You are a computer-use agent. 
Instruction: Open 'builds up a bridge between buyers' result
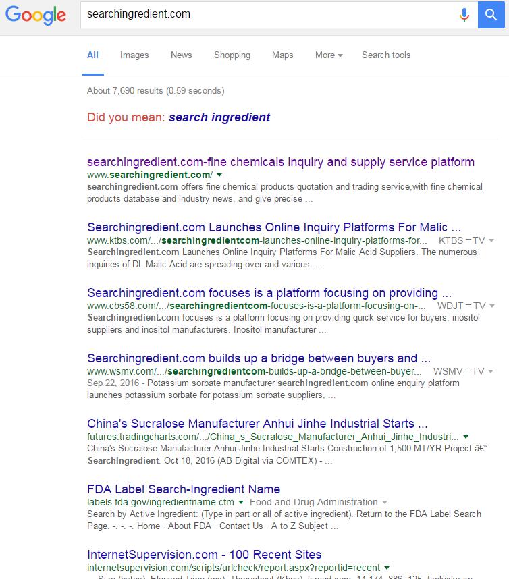tap(259, 358)
